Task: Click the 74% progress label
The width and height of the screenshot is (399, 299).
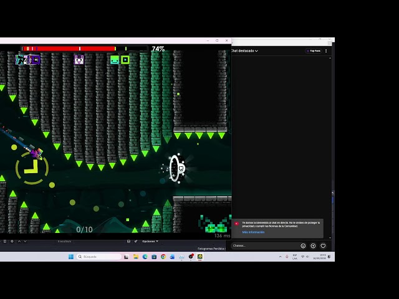Action: pyautogui.click(x=158, y=49)
